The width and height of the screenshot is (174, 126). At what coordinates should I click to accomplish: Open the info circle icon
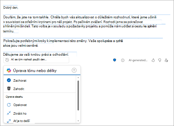123,60
